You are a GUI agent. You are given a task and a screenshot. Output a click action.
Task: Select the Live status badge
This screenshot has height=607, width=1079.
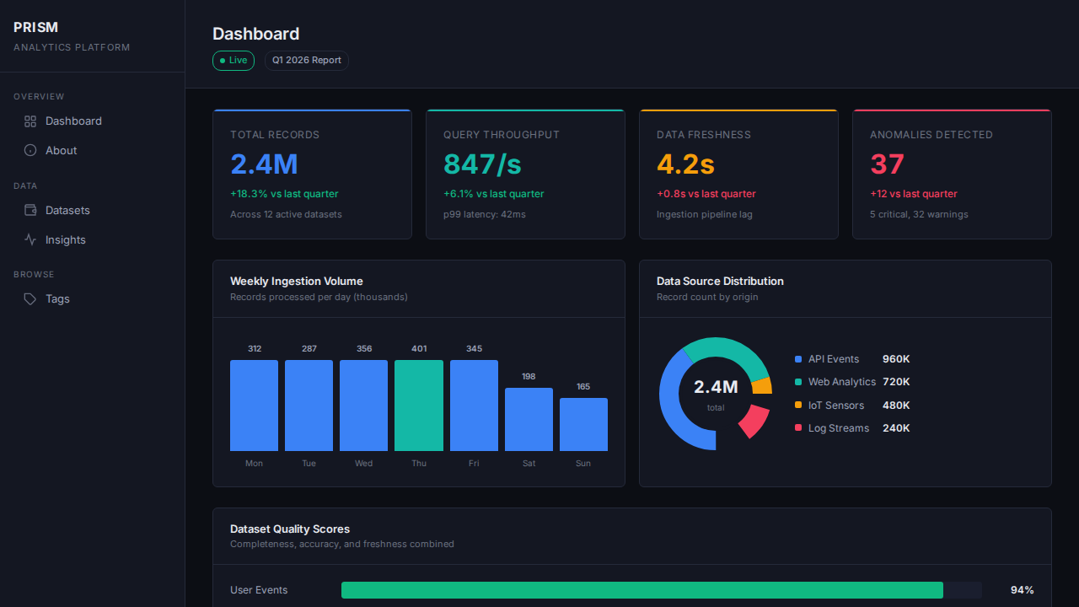(x=234, y=61)
